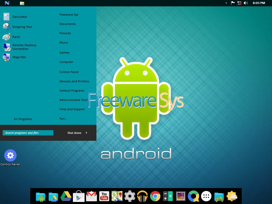Open Pictures from start menu

pos(65,33)
